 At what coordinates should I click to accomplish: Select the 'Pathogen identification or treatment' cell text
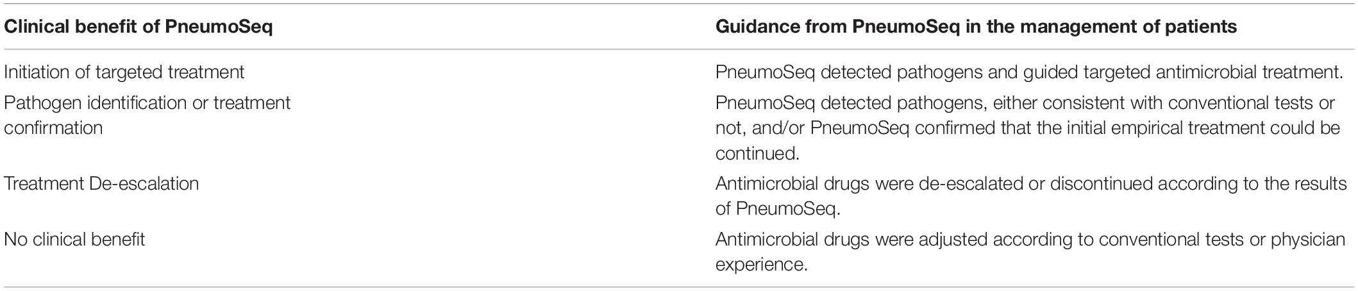(147, 103)
